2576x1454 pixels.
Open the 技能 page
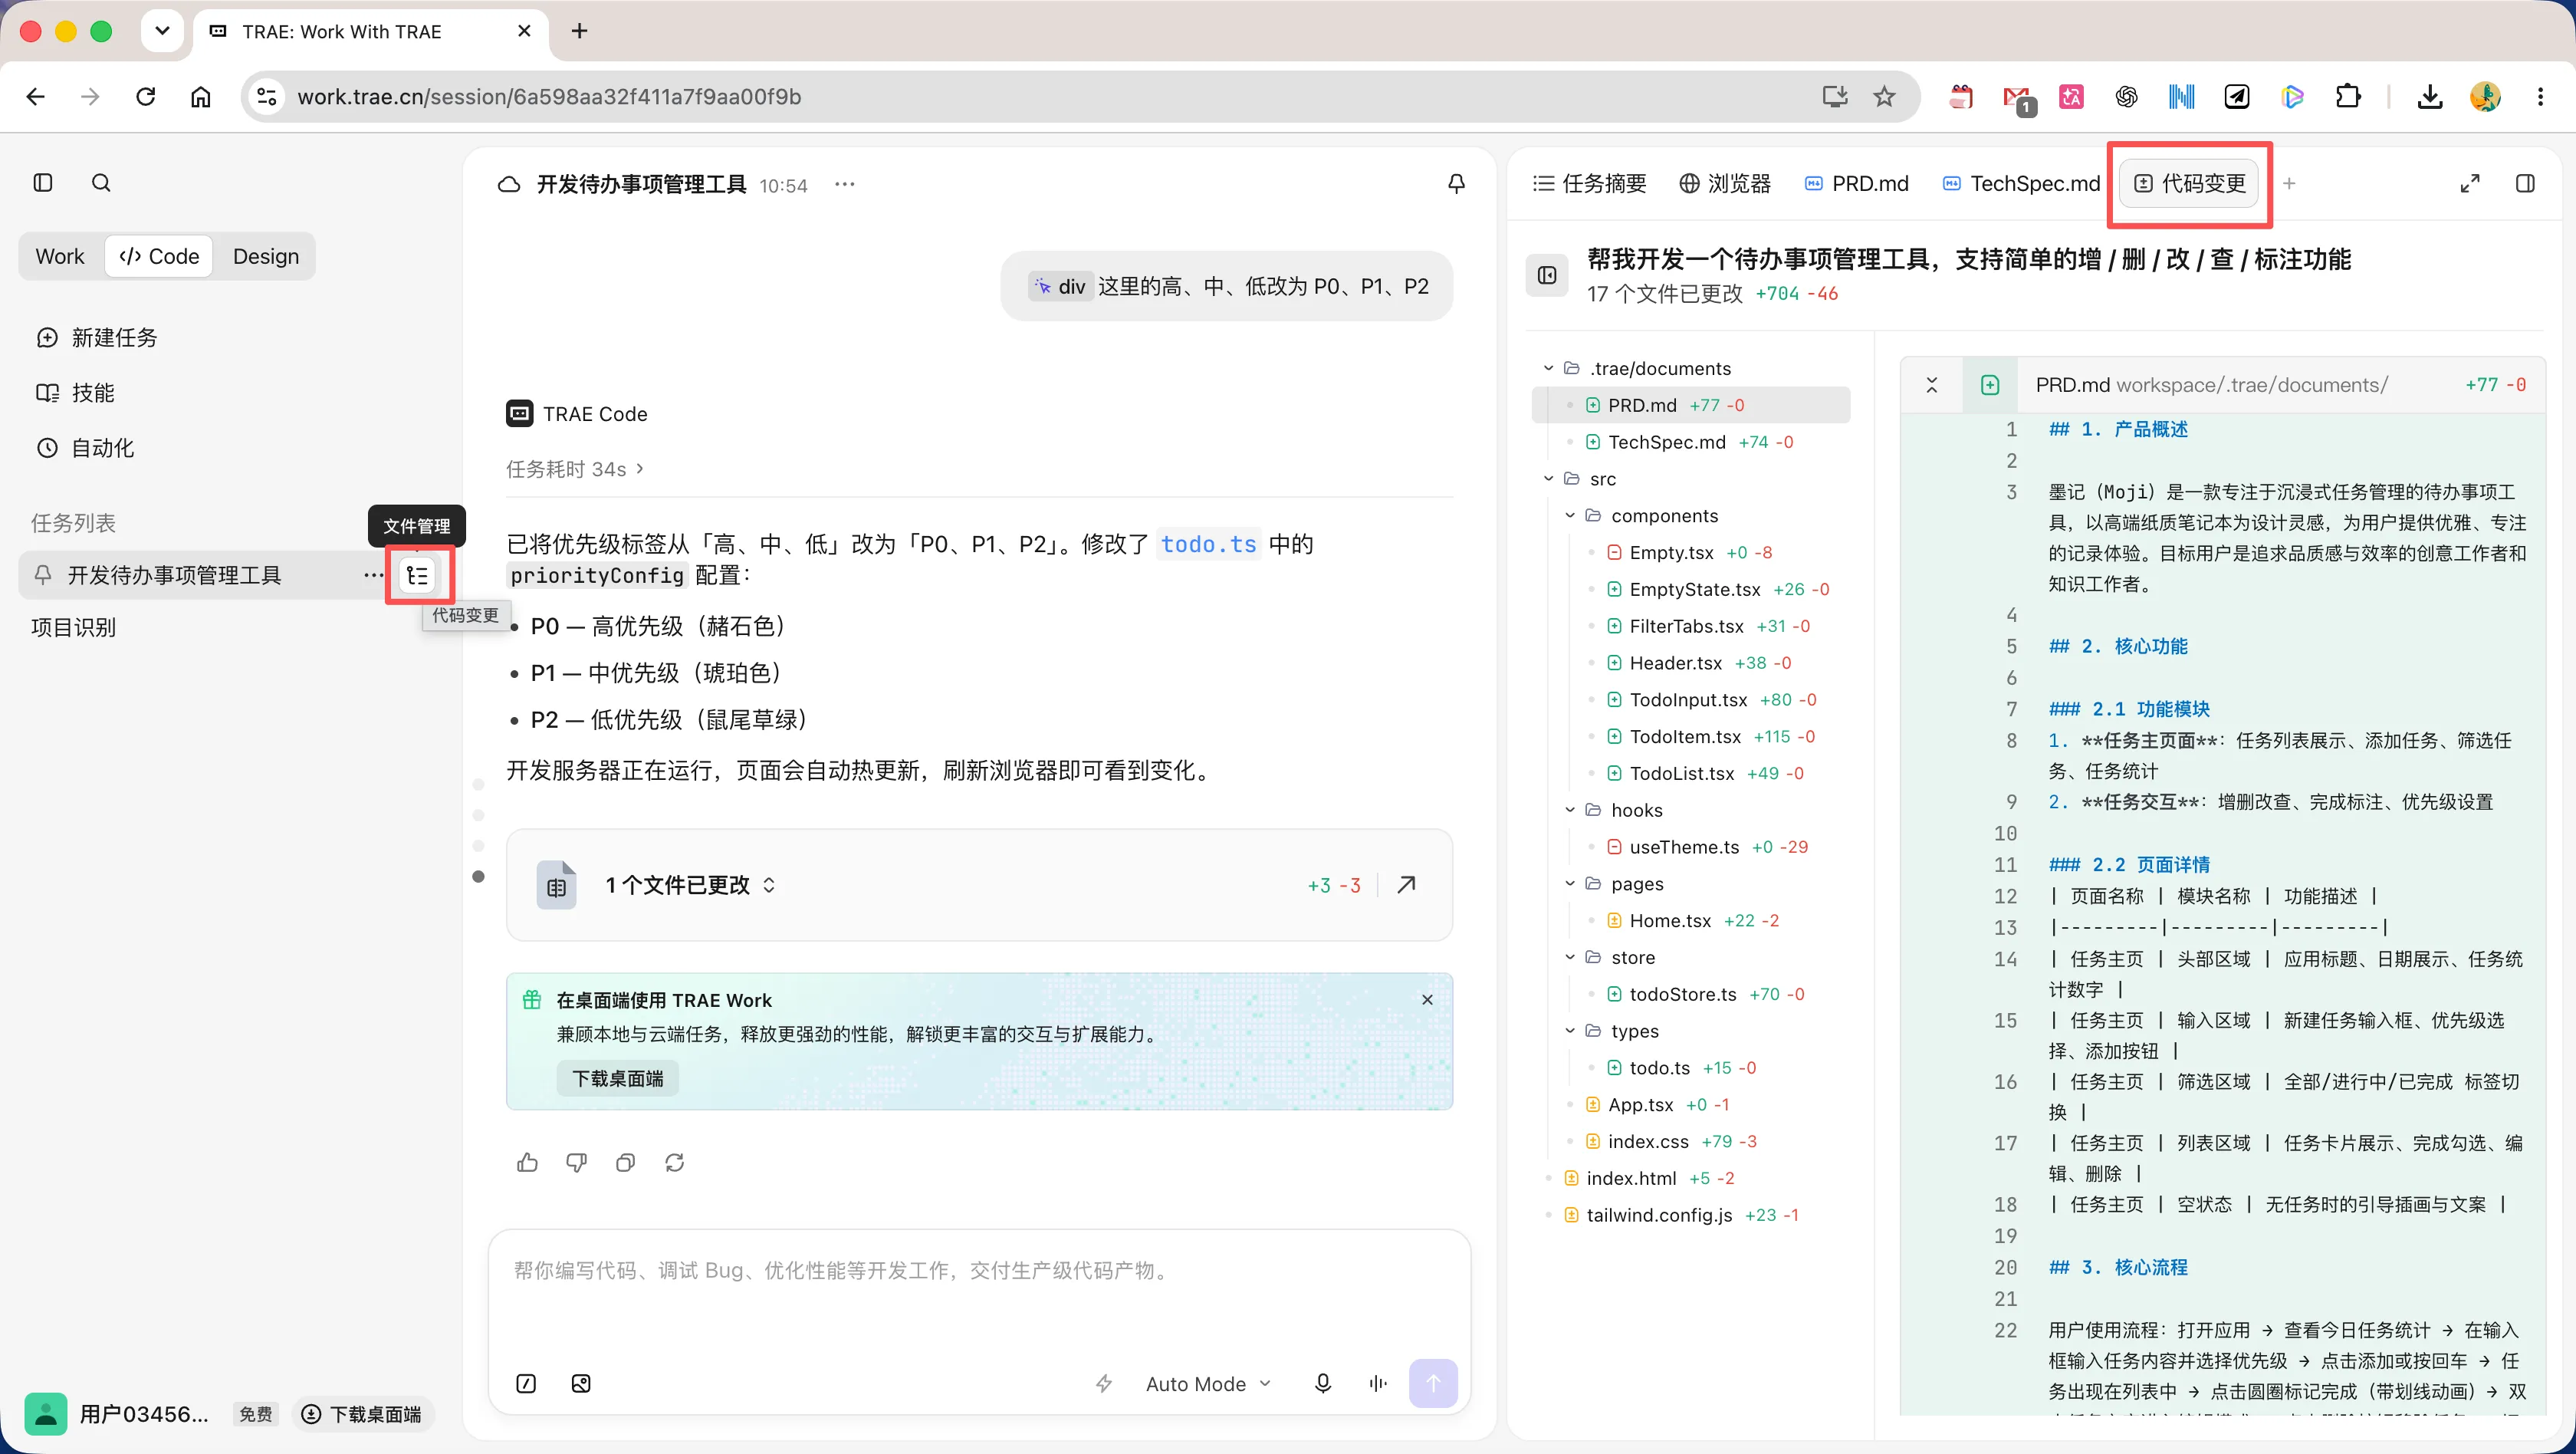point(76,393)
